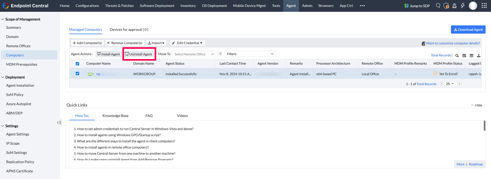Open the Configurations menu
The height and width of the screenshot is (179, 491).
pos(87,6)
